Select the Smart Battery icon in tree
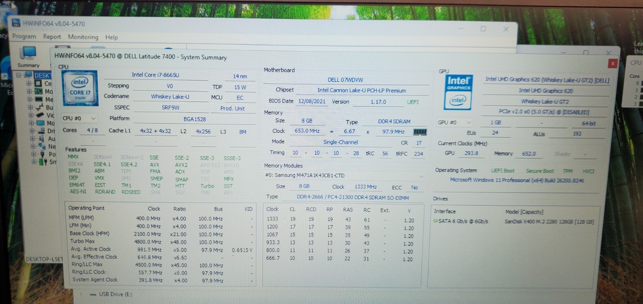The width and height of the screenshot is (643, 304). [43, 162]
